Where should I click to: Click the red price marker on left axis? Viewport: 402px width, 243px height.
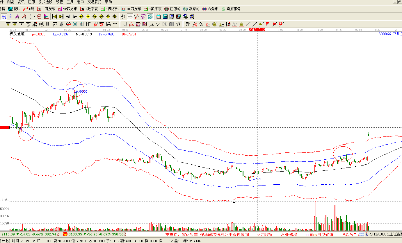click(x=5, y=127)
